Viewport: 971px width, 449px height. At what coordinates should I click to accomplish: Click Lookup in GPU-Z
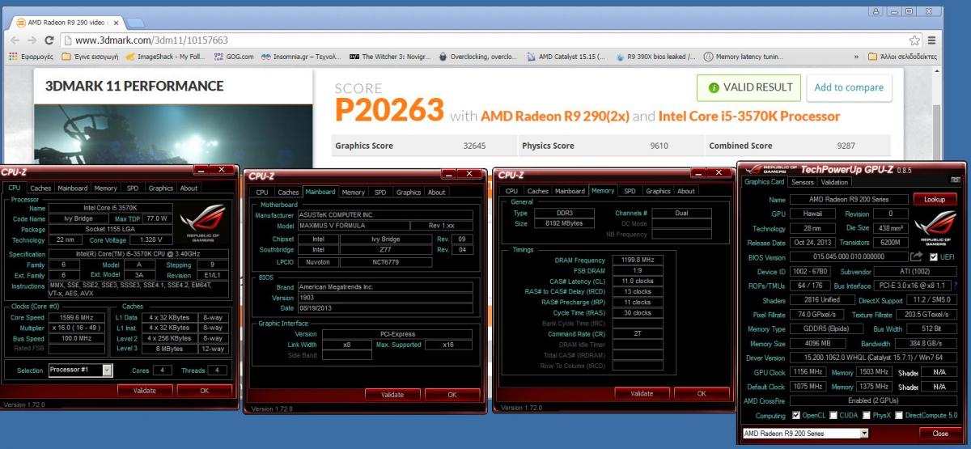[x=935, y=199]
